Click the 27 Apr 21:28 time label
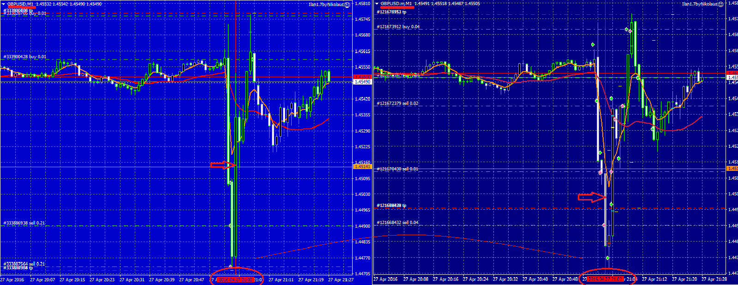The image size is (738, 285). [714, 279]
